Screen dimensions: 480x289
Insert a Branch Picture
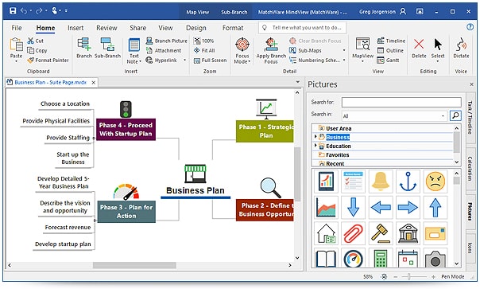pos(167,41)
